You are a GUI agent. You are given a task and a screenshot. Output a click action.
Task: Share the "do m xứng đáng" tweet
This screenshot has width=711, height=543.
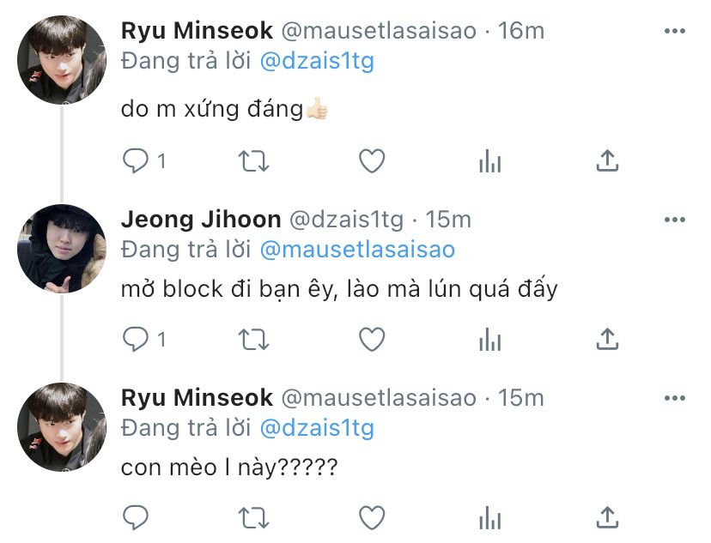[x=607, y=160]
